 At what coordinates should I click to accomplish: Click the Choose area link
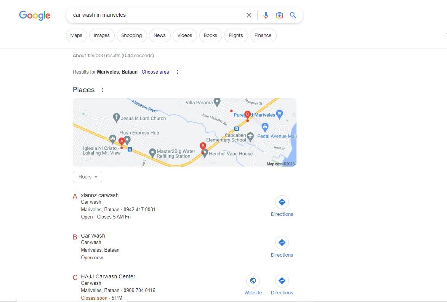(x=155, y=72)
